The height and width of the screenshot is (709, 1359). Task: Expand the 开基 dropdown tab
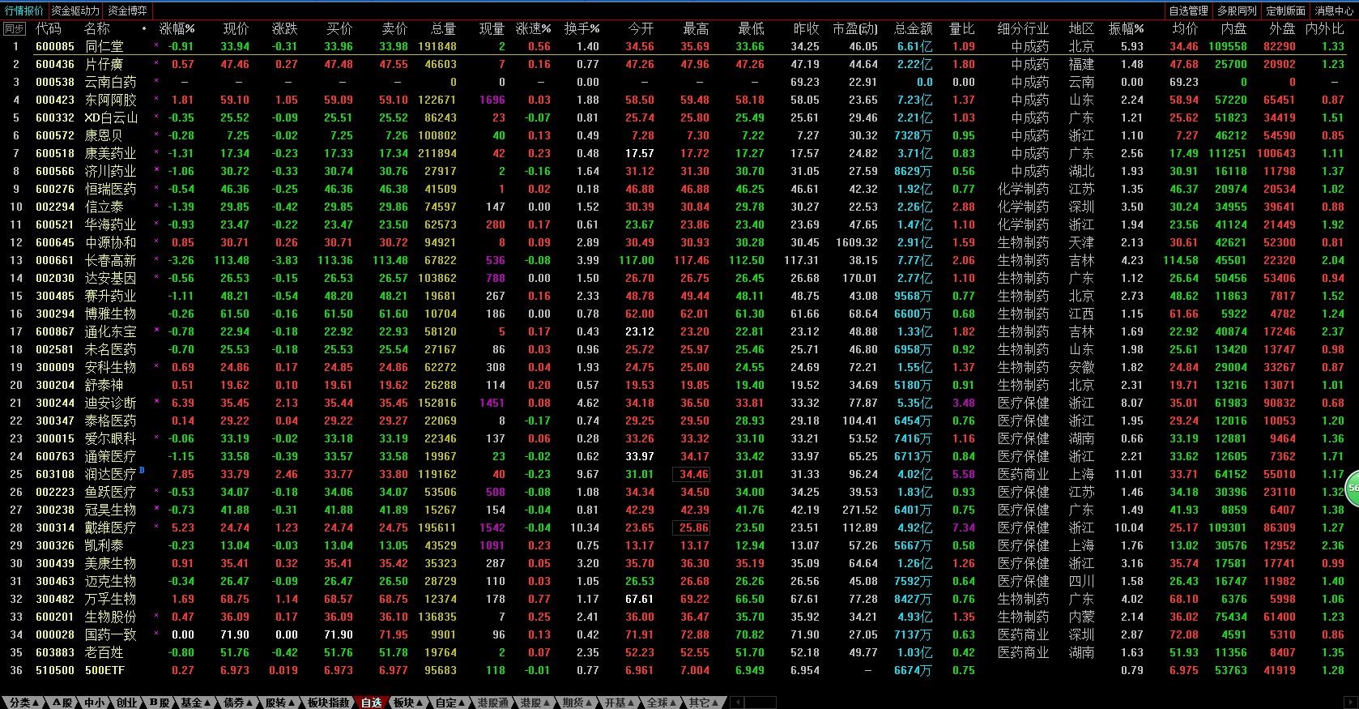[x=619, y=703]
